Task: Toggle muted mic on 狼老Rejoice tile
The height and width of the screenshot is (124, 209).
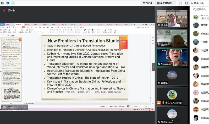Action: [159, 122]
